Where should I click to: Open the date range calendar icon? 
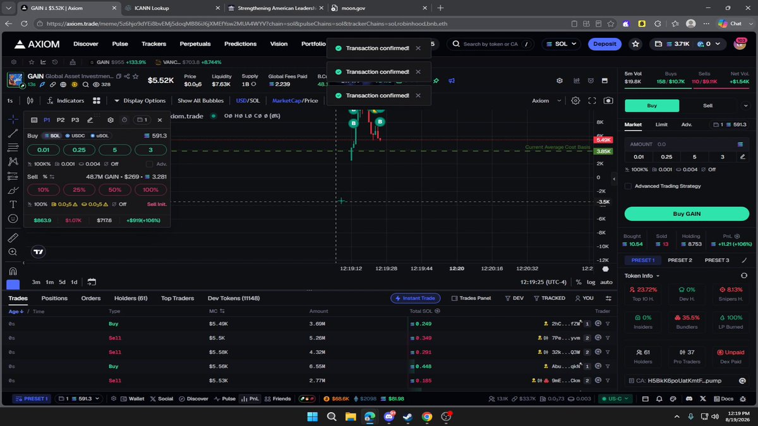[x=92, y=282]
